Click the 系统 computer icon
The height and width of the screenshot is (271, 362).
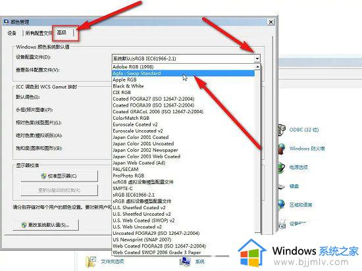185,262
